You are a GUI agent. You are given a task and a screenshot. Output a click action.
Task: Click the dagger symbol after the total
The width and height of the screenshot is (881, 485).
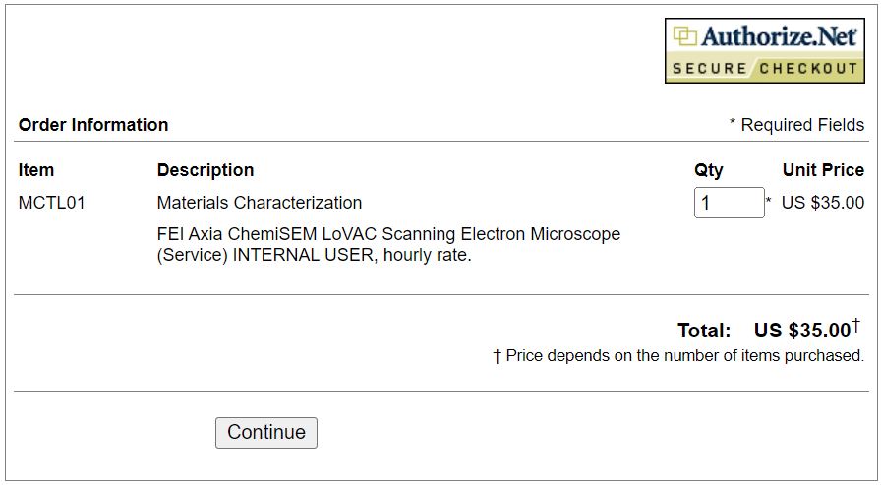point(855,325)
